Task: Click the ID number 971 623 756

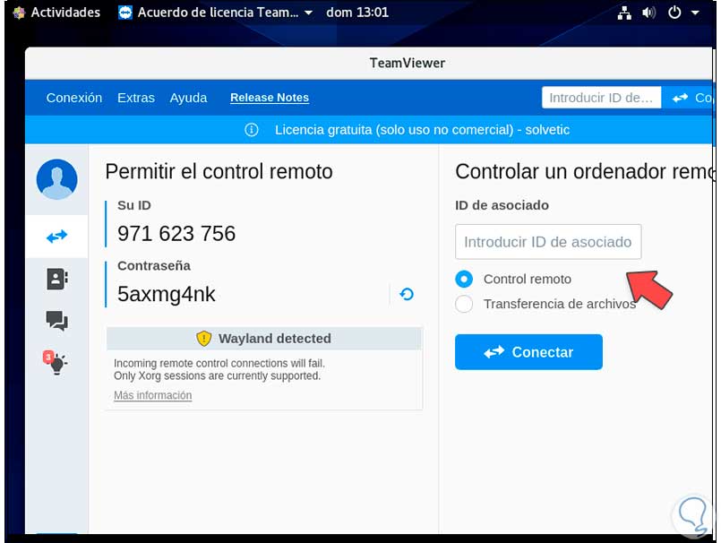Action: (x=176, y=233)
